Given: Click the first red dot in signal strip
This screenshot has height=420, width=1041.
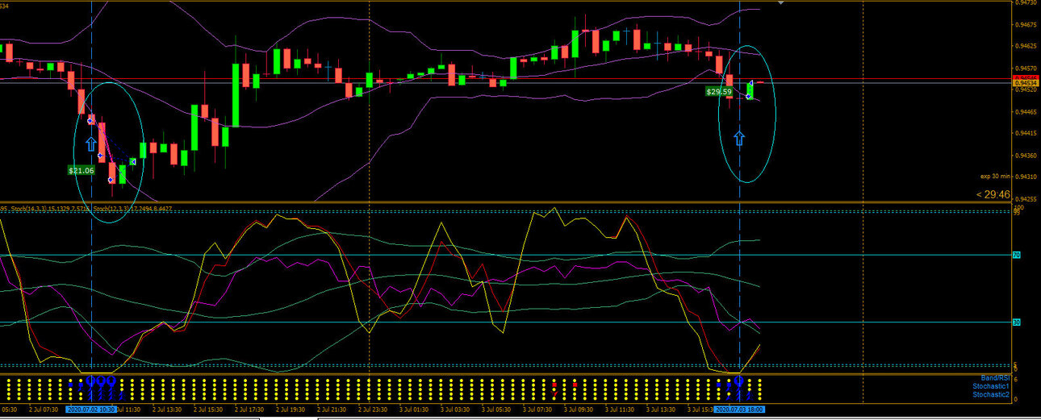Looking at the screenshot, I should tap(554, 385).
